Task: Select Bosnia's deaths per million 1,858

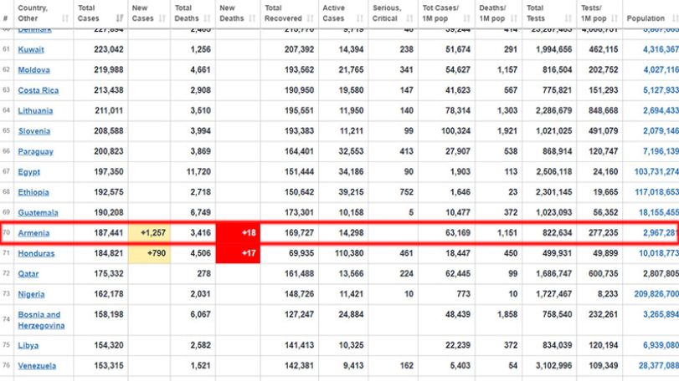Action: coord(507,315)
